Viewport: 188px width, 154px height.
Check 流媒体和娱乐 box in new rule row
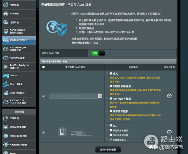(x=111, y=111)
